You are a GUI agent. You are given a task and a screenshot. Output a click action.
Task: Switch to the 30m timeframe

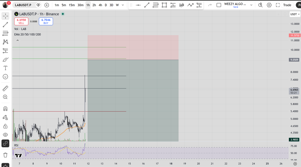[81, 5]
